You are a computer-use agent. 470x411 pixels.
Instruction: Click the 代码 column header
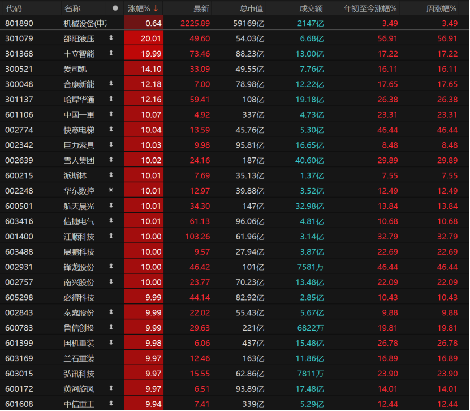14,8
